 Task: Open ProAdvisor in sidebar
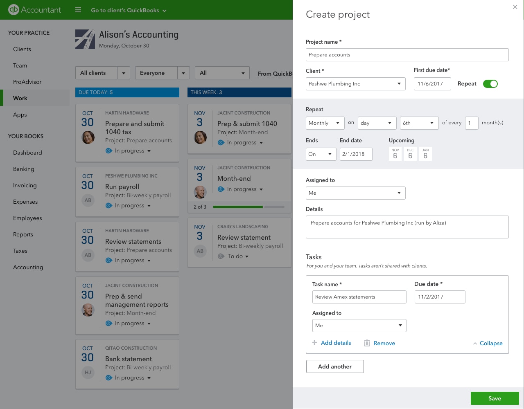pyautogui.click(x=27, y=82)
